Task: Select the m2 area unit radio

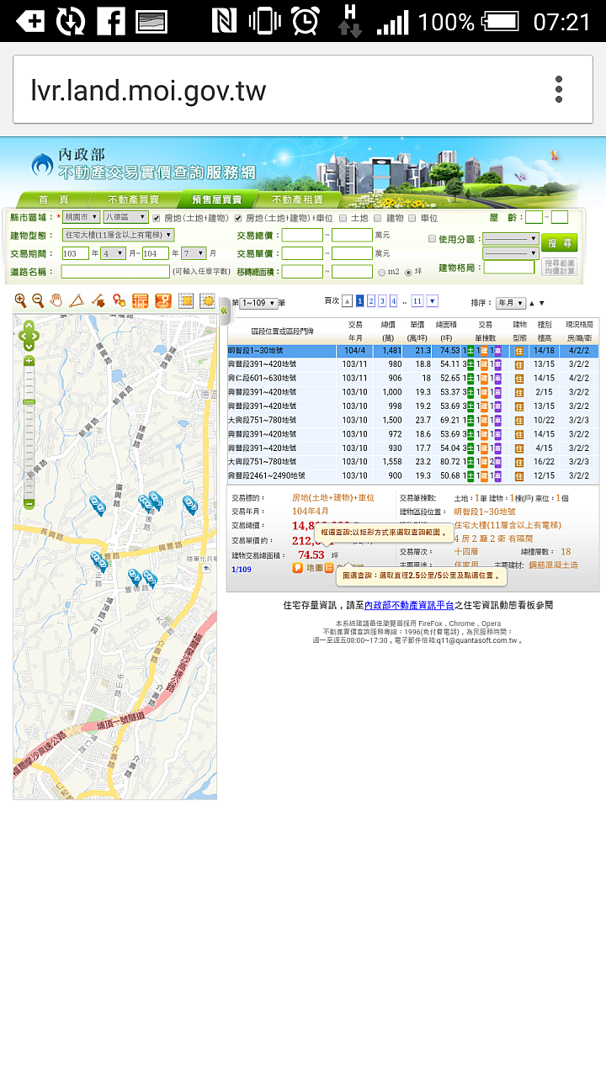Action: pyautogui.click(x=382, y=272)
